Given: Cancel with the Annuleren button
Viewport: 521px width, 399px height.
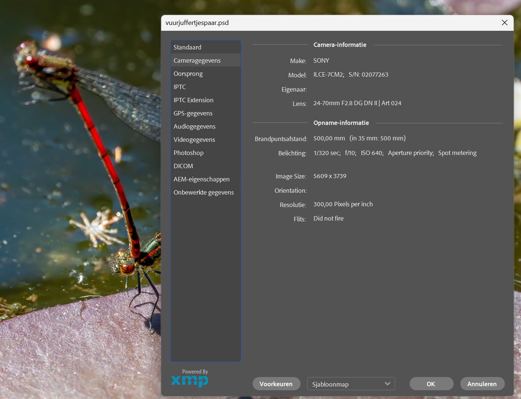Looking at the screenshot, I should [482, 384].
